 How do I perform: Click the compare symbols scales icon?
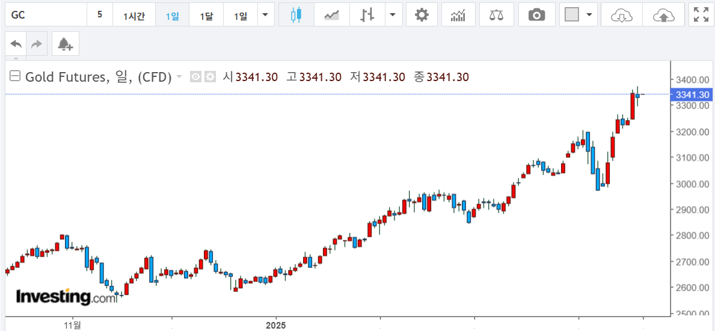(496, 15)
